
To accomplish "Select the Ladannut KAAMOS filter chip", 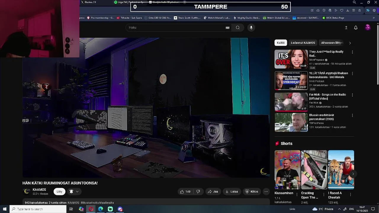I will (x=303, y=43).
